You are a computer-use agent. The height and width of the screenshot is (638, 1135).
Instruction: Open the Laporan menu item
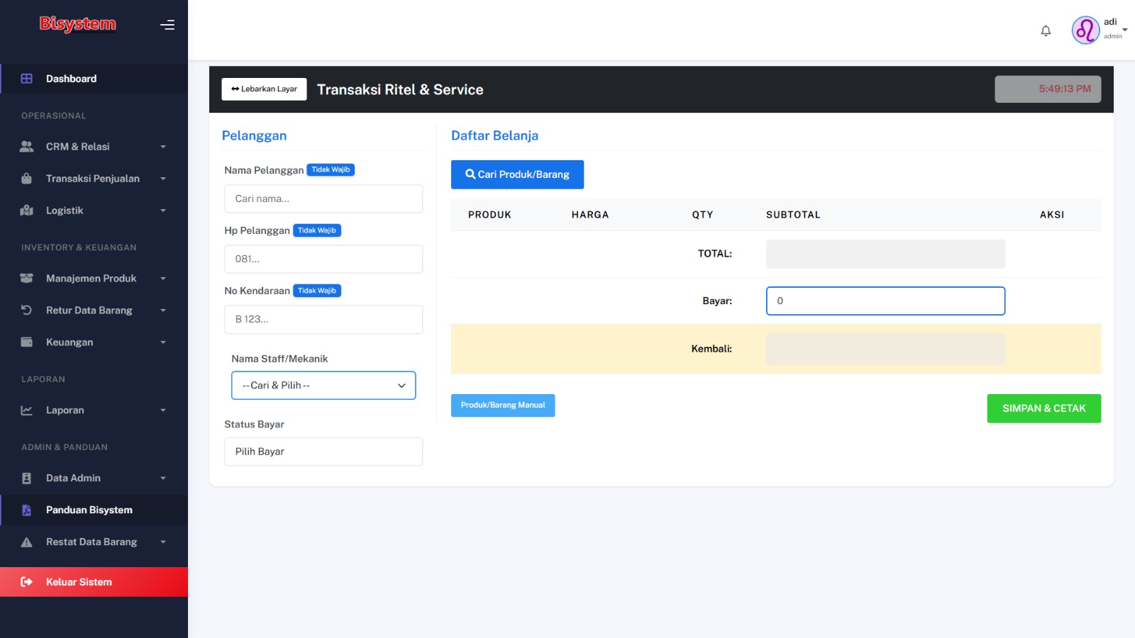pyautogui.click(x=94, y=410)
